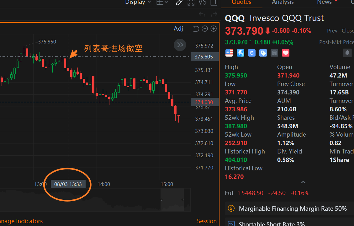
Task: Click the Amplitude value 1.12%
Action: pos(286,143)
